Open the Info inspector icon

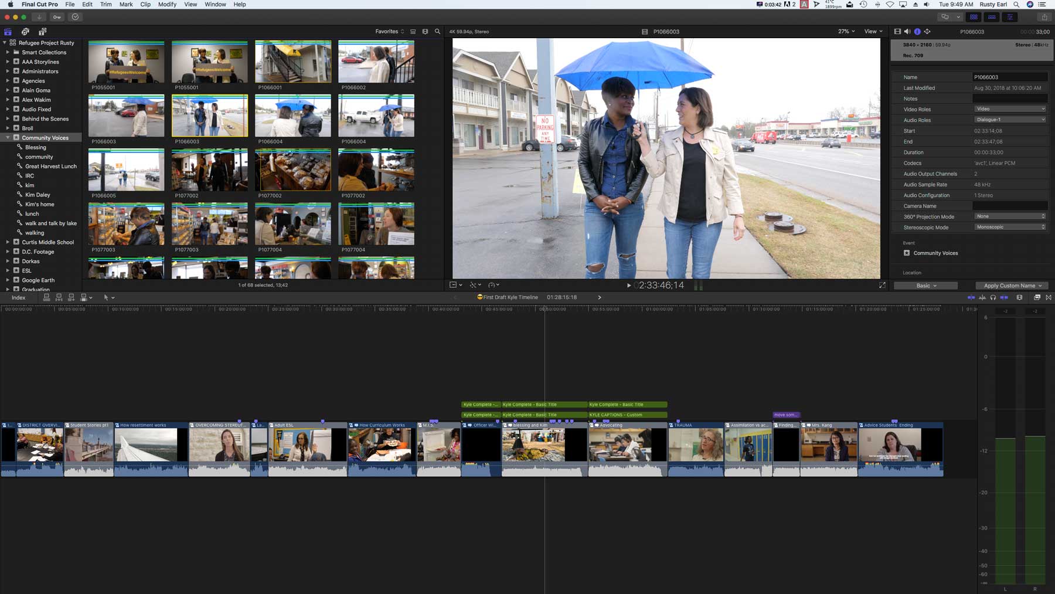(917, 32)
